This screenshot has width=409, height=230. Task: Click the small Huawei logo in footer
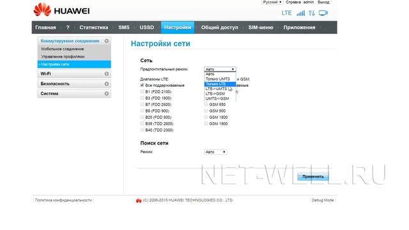point(139,200)
